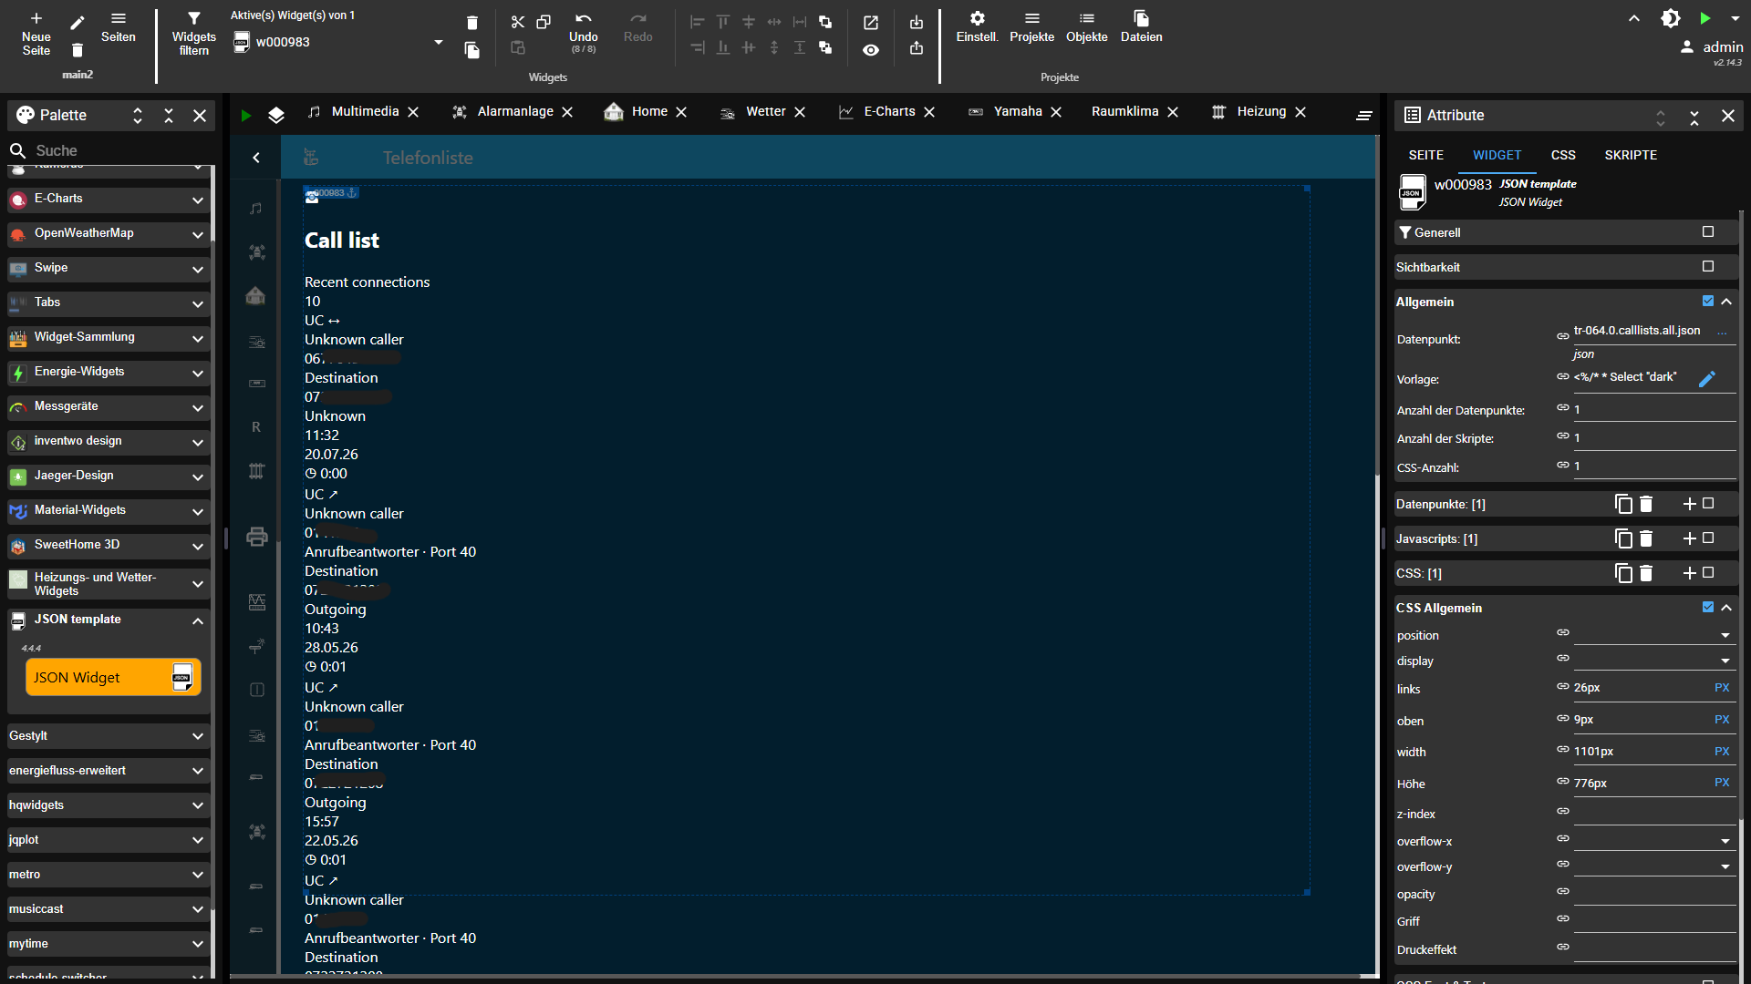Open active widget w000983 selector dropdown
1751x984 pixels.
(439, 42)
